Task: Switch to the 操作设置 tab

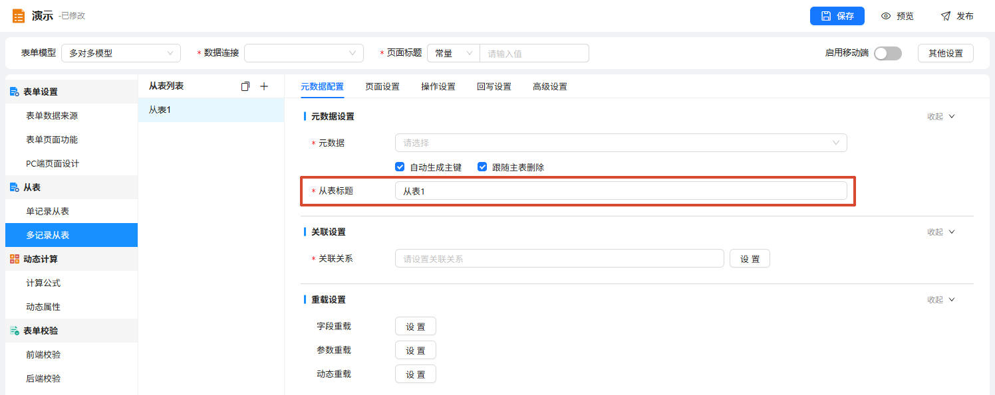Action: coord(438,86)
